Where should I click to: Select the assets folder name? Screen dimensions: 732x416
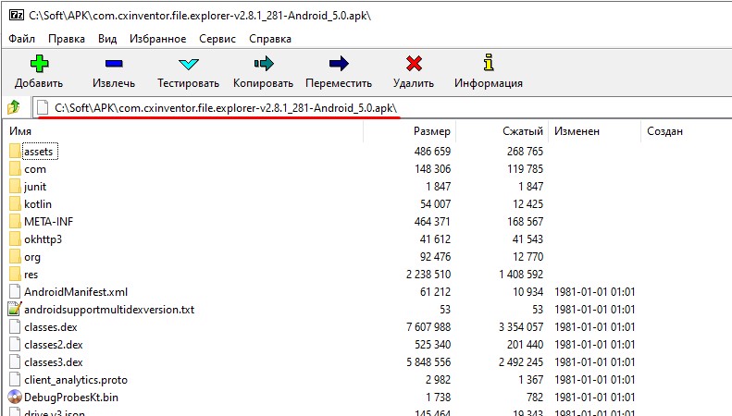[39, 152]
